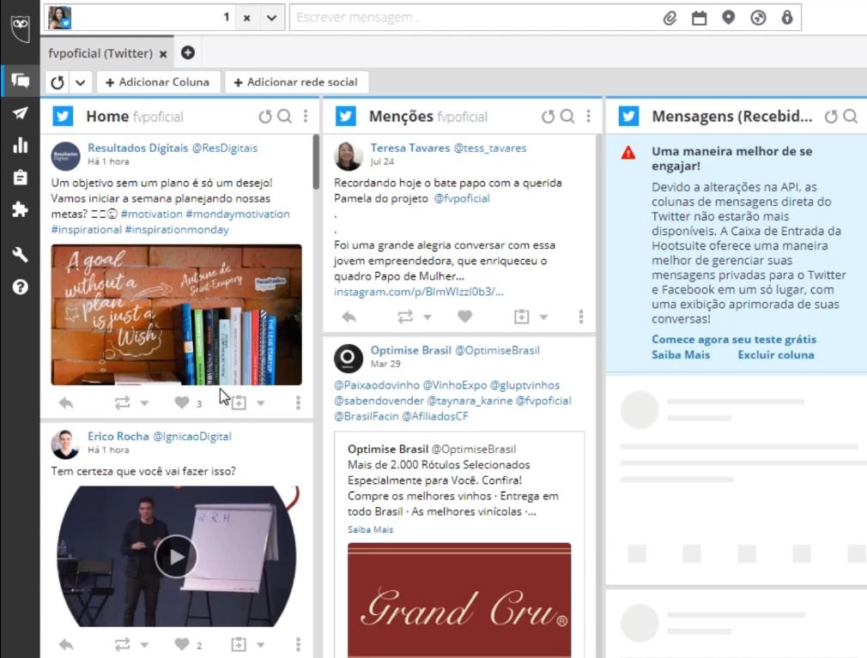The image size is (867, 658).
Task: Open the profile selector chevron in the composer
Action: coord(270,17)
